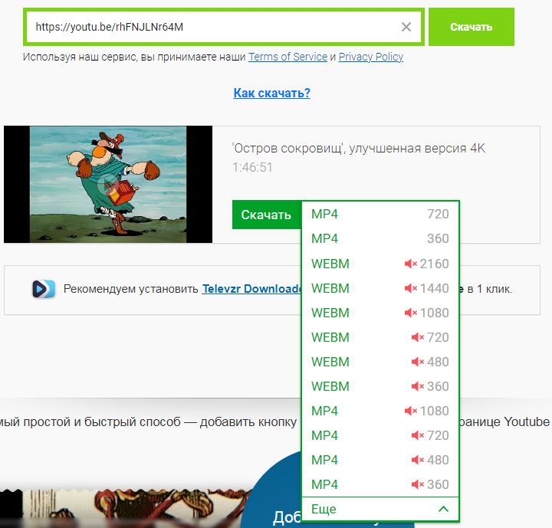This screenshot has height=528, width=552.
Task: Select WEBM 720 format option
Action: click(x=380, y=337)
